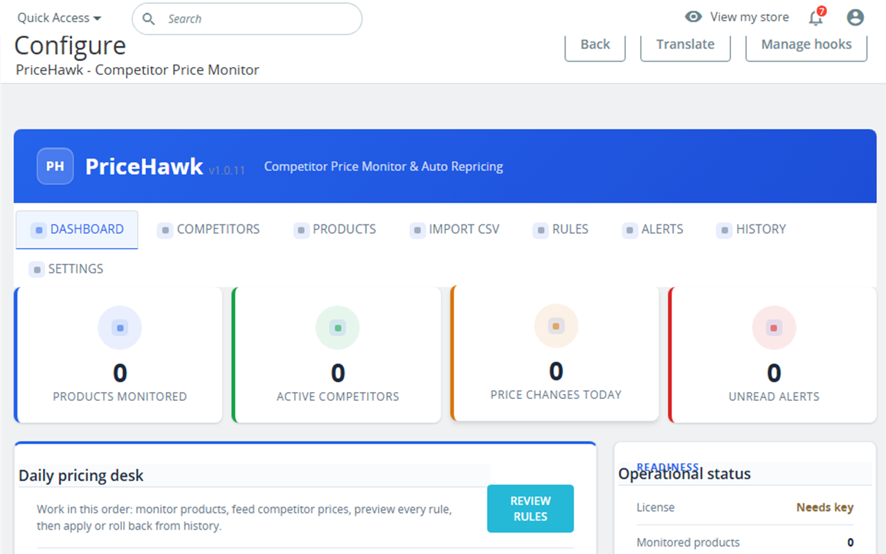Focus the Search input field
The height and width of the screenshot is (554, 886).
tap(247, 19)
